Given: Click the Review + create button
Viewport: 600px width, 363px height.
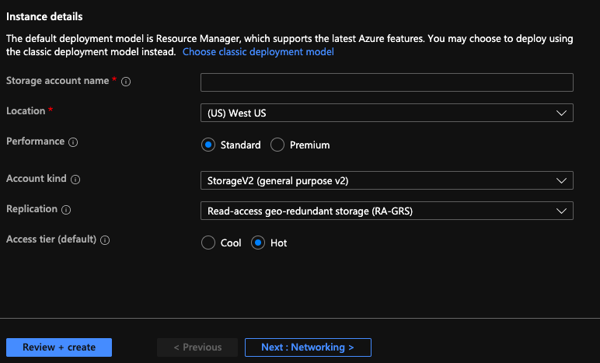Looking at the screenshot, I should 59,347.
